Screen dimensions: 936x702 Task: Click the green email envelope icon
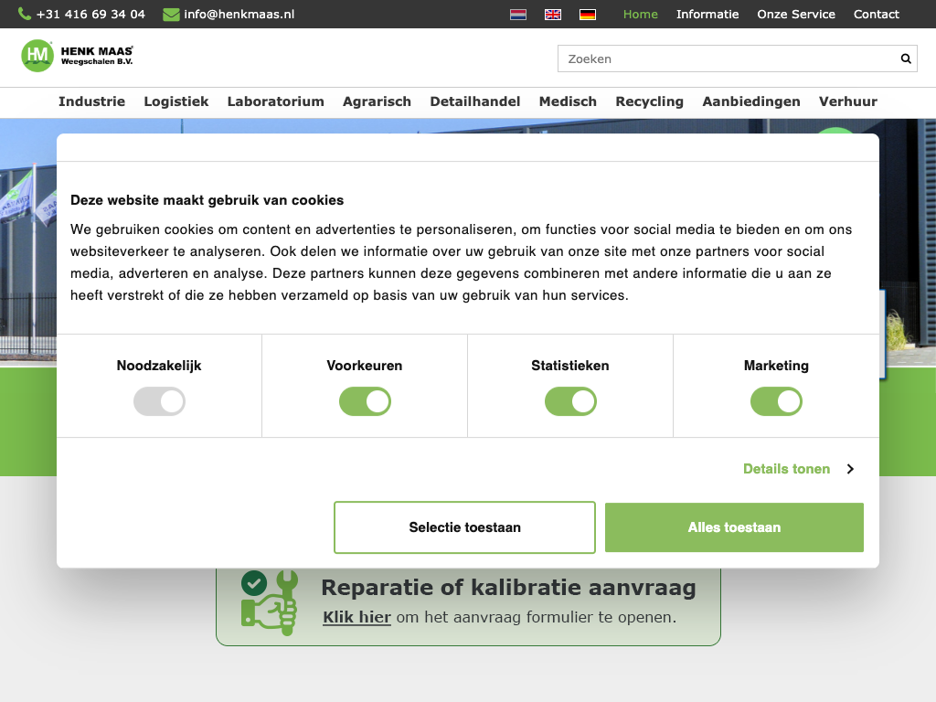pos(171,14)
